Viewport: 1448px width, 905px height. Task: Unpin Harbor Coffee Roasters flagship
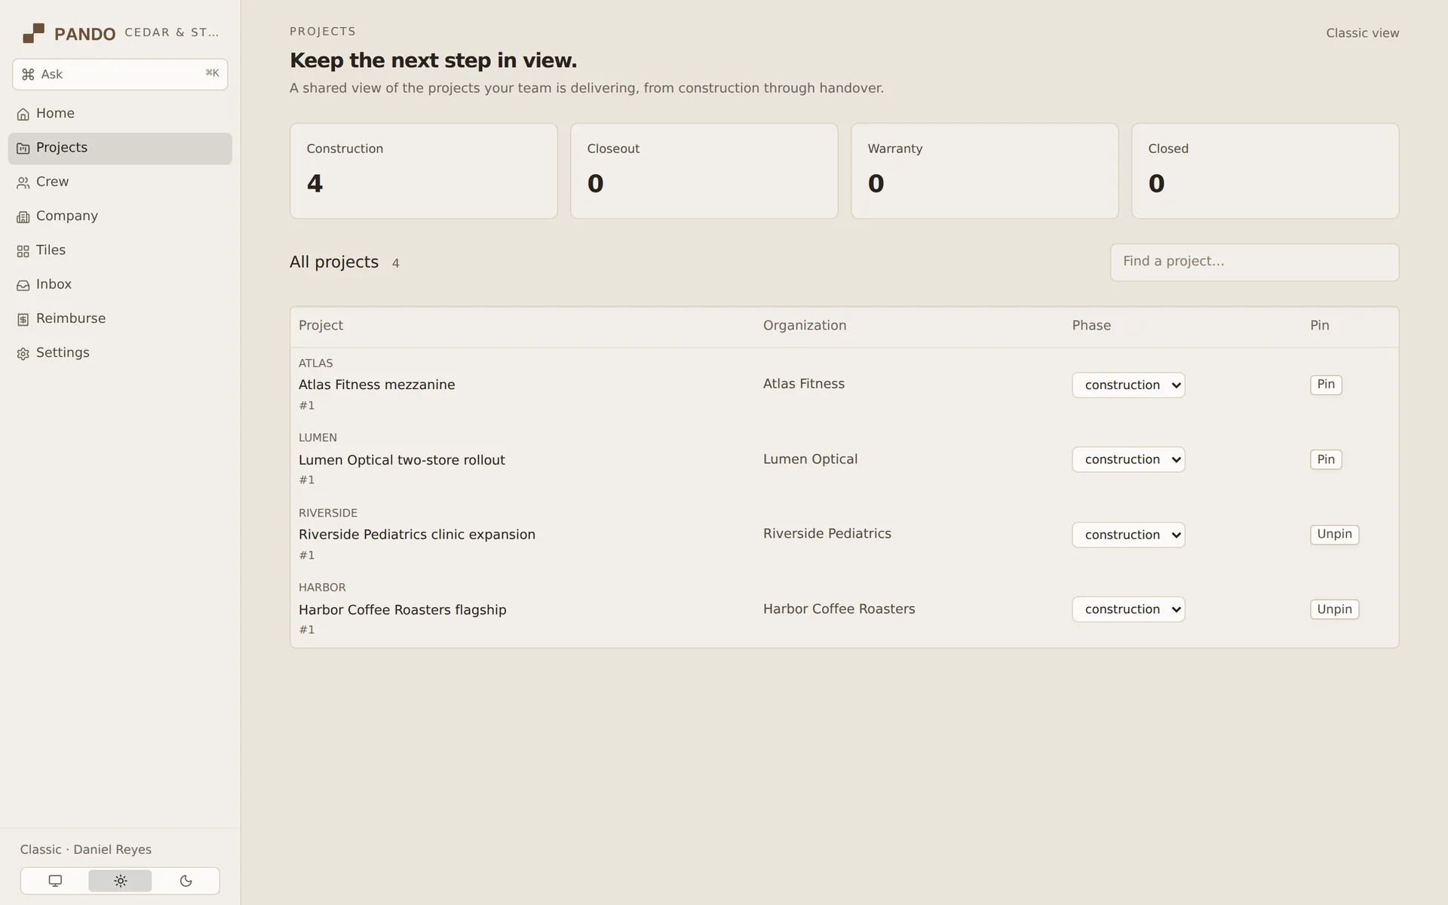(x=1334, y=609)
